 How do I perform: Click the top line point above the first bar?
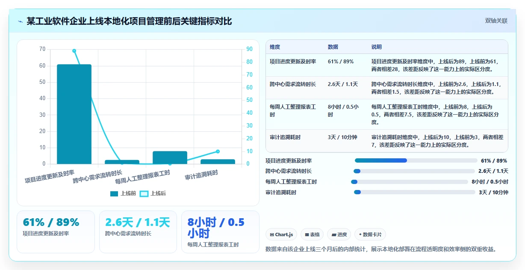(x=74, y=51)
